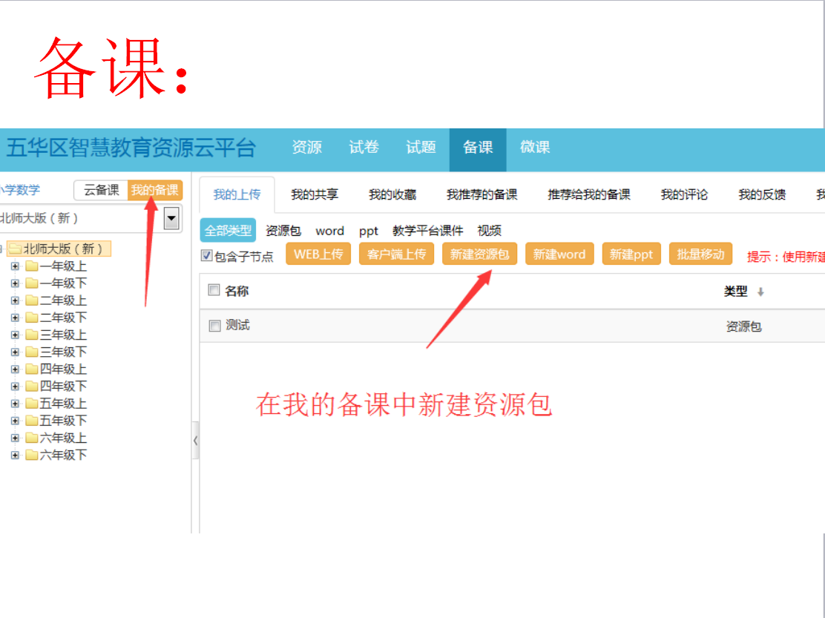825x618 pixels.
Task: Expand the 六年级下 tree node
Action: (x=16, y=456)
